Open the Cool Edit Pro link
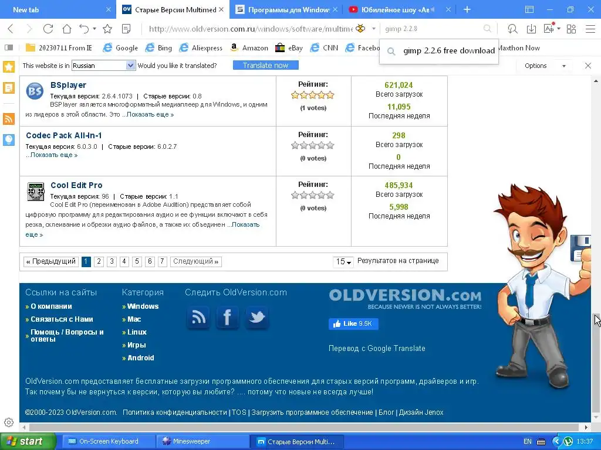 point(76,185)
